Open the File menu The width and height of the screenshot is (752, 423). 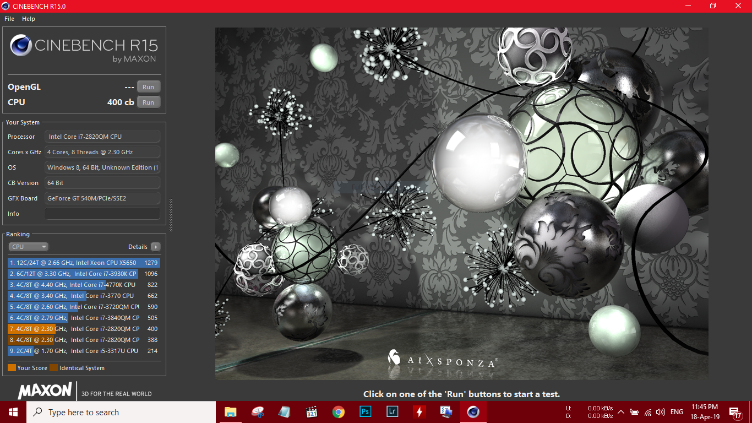[x=9, y=19]
